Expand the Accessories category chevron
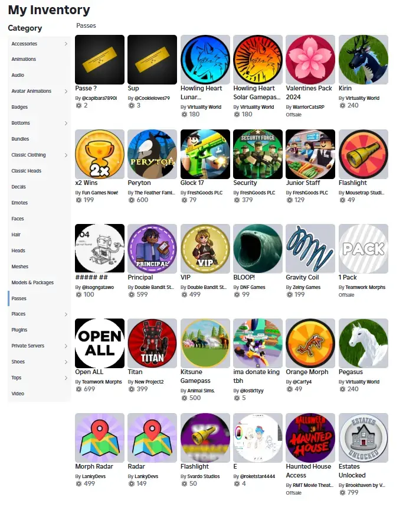 click(66, 44)
